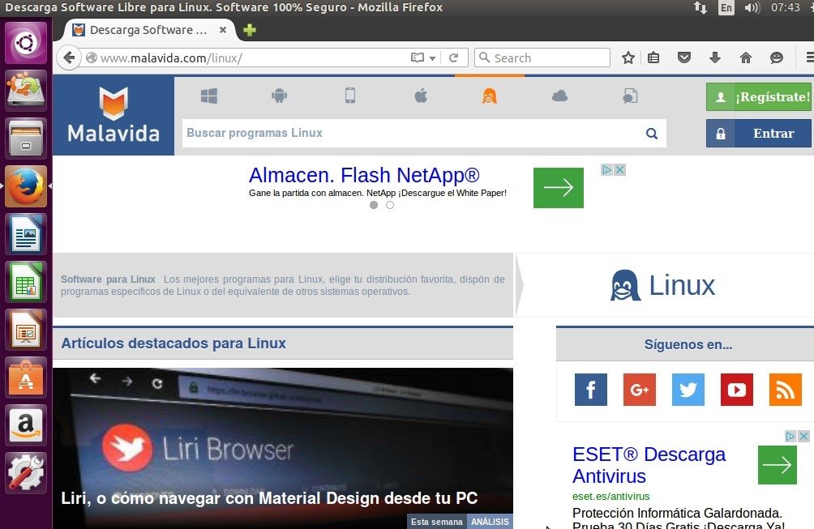
Task: Close the Descarga Software tab
Action: click(x=223, y=30)
